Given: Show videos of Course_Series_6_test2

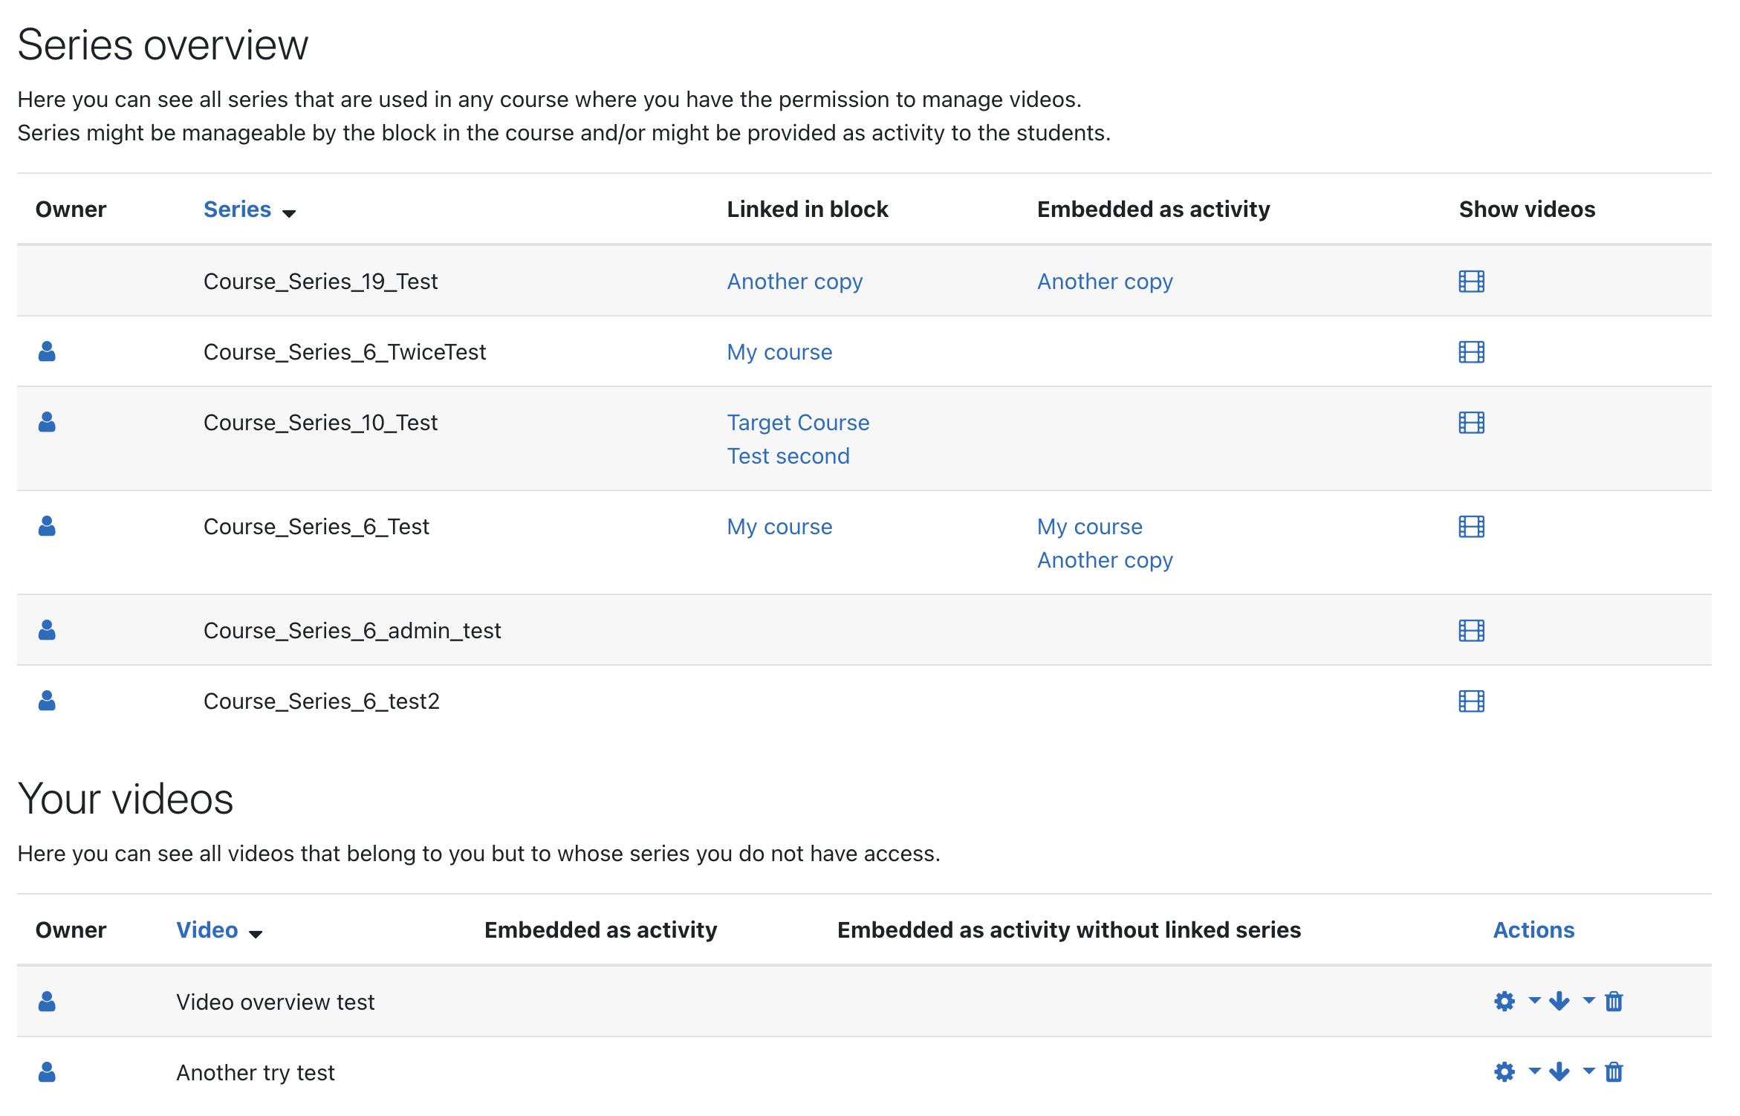Looking at the screenshot, I should point(1471,701).
